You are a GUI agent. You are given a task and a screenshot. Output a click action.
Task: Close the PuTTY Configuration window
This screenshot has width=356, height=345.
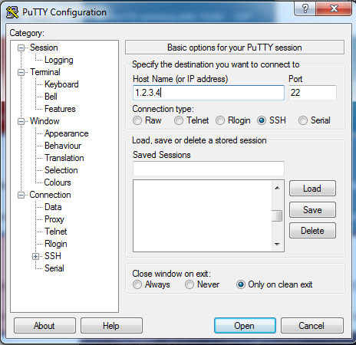pyautogui.click(x=334, y=8)
